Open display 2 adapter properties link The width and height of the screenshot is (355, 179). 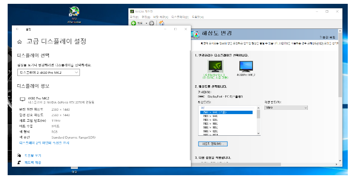[44, 143]
